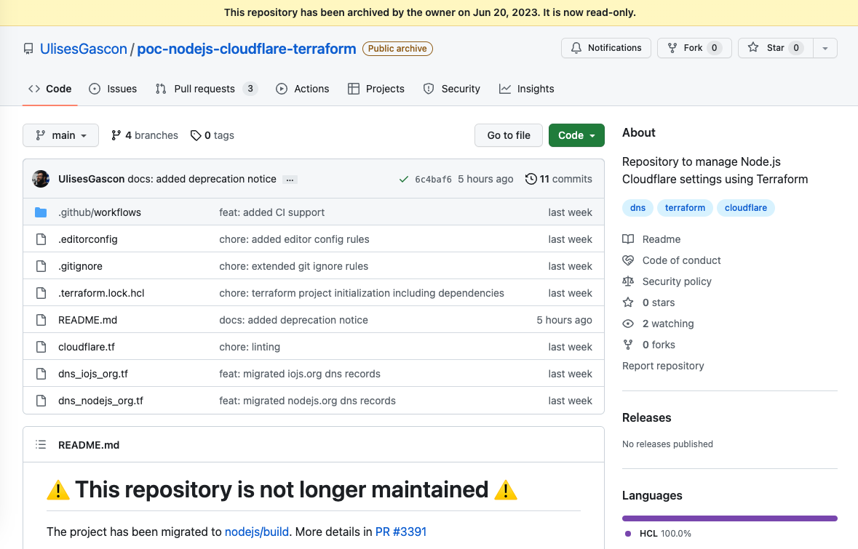Image resolution: width=858 pixels, height=549 pixels.
Task: Click the Security policy scales icon
Action: (x=628, y=281)
